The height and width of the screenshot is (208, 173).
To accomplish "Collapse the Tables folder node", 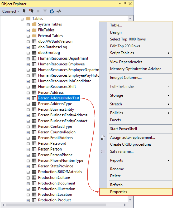I will pyautogui.click(x=22, y=19).
